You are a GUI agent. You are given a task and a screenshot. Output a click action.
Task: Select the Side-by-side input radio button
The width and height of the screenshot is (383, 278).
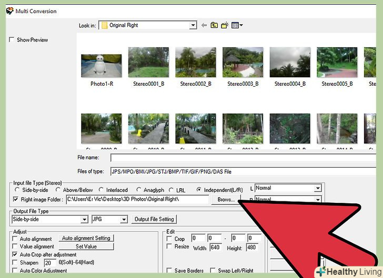[x=17, y=190]
